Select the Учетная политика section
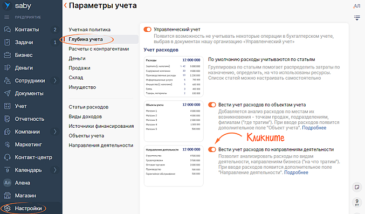The height and width of the screenshot is (214, 365). click(x=89, y=30)
